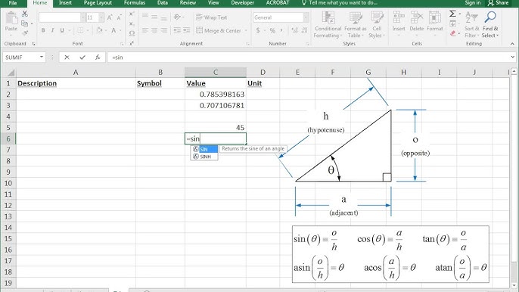Click the AutoSum sigma icon
This screenshot has width=519, height=292.
[x=452, y=14]
